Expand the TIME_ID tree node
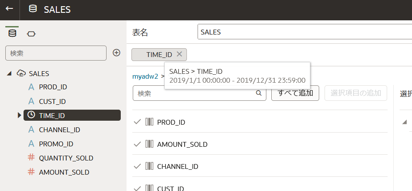This screenshot has height=191, width=412. [19, 115]
